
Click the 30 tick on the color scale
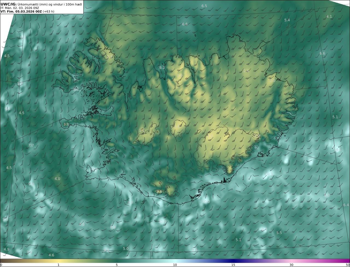coord(291,265)
